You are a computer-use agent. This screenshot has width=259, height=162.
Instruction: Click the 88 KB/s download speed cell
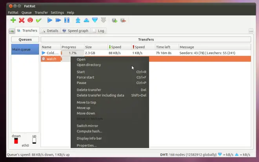click(x=115, y=53)
